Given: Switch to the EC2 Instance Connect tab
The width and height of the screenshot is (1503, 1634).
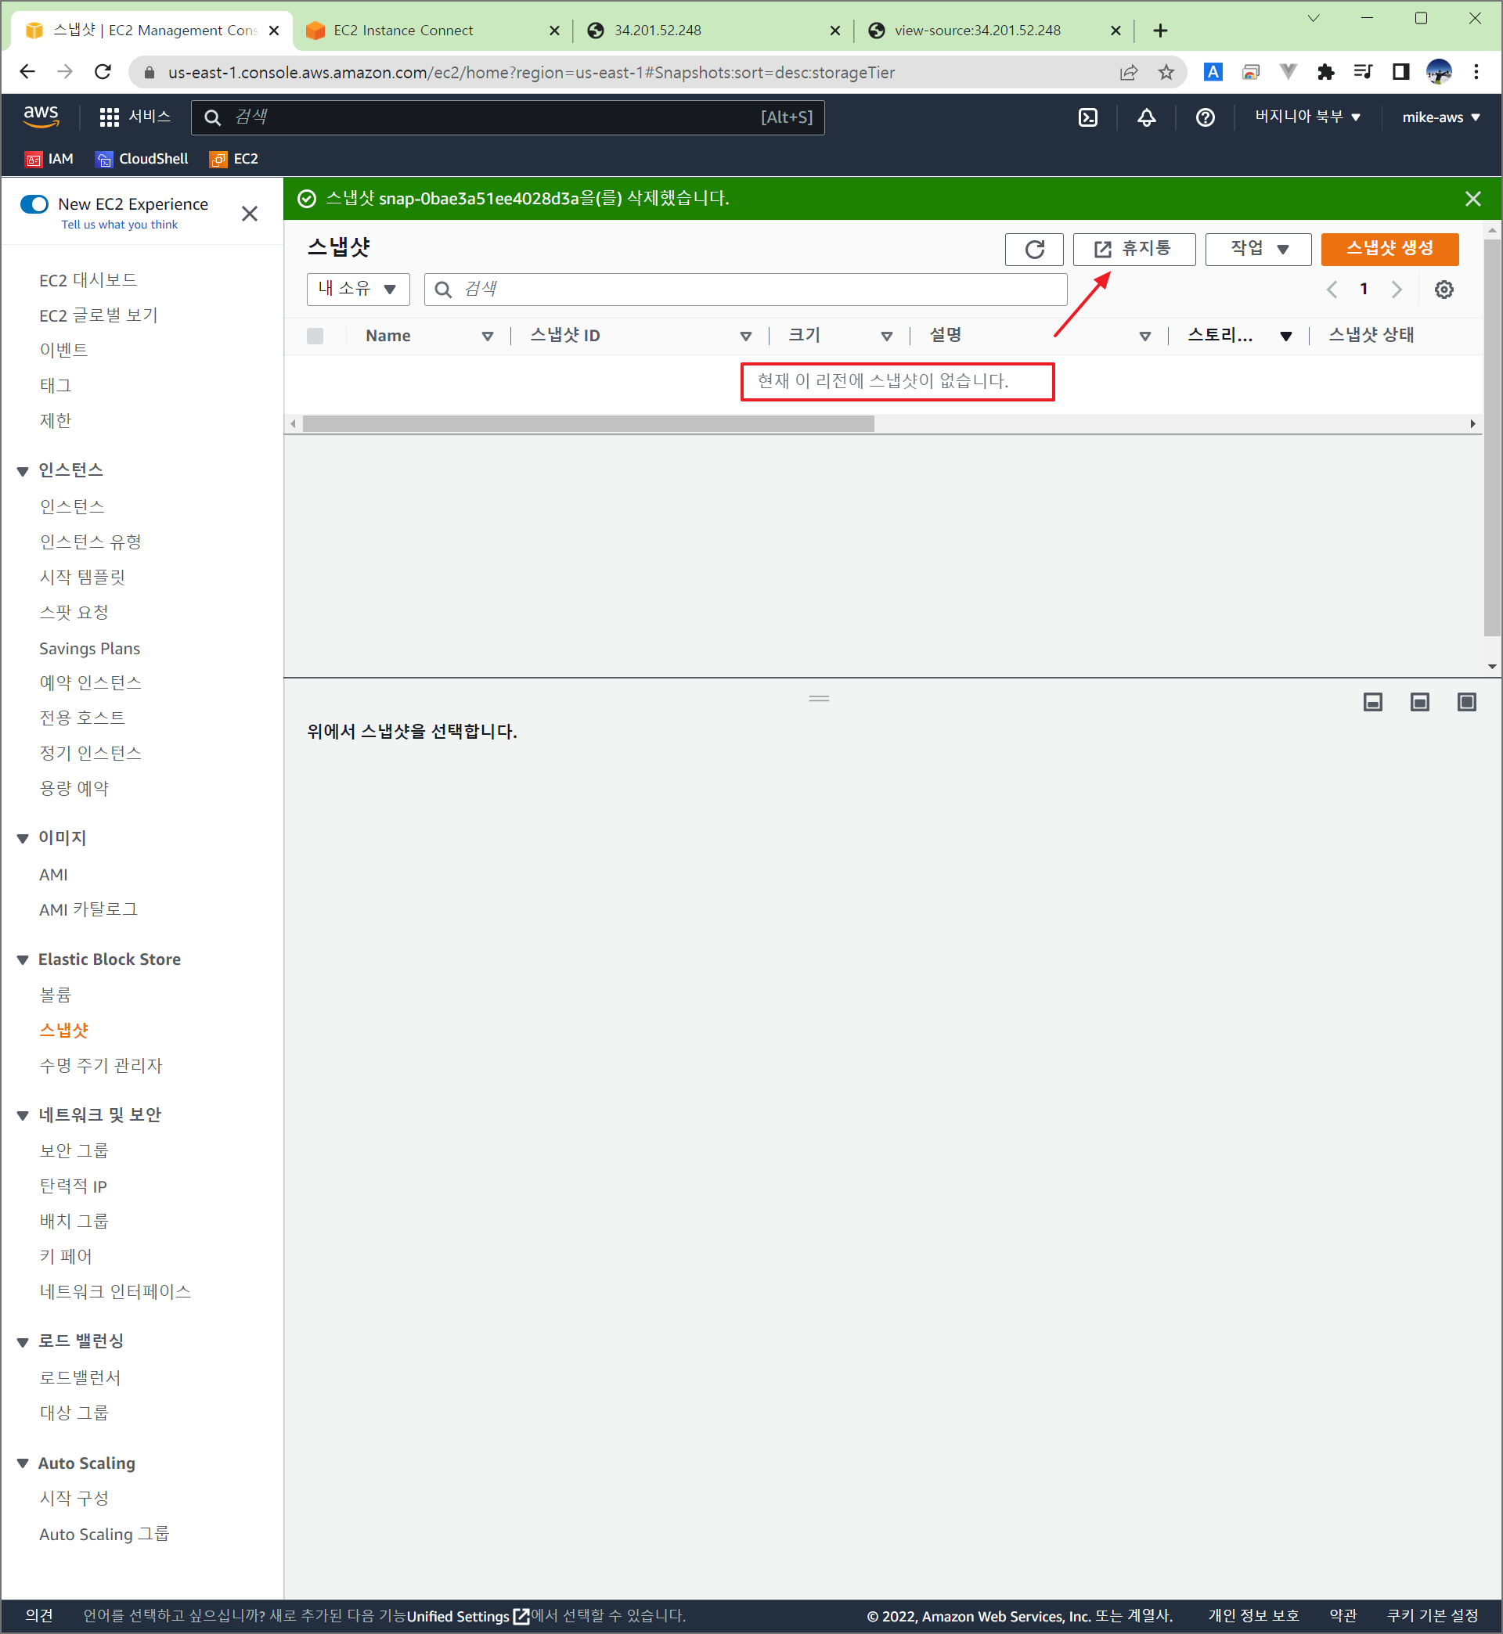Looking at the screenshot, I should 403,30.
